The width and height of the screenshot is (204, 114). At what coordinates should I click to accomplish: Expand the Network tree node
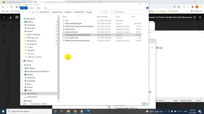coord(22,101)
